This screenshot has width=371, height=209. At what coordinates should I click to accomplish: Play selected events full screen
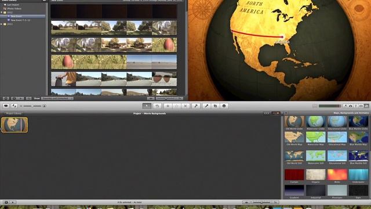click(14, 98)
